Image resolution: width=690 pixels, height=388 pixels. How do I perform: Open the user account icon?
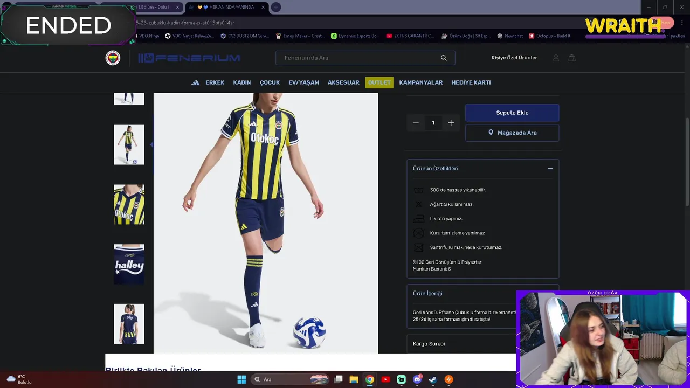(556, 58)
